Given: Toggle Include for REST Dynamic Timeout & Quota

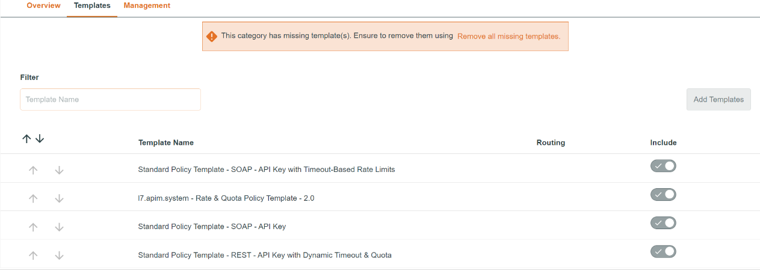Looking at the screenshot, I should (663, 251).
